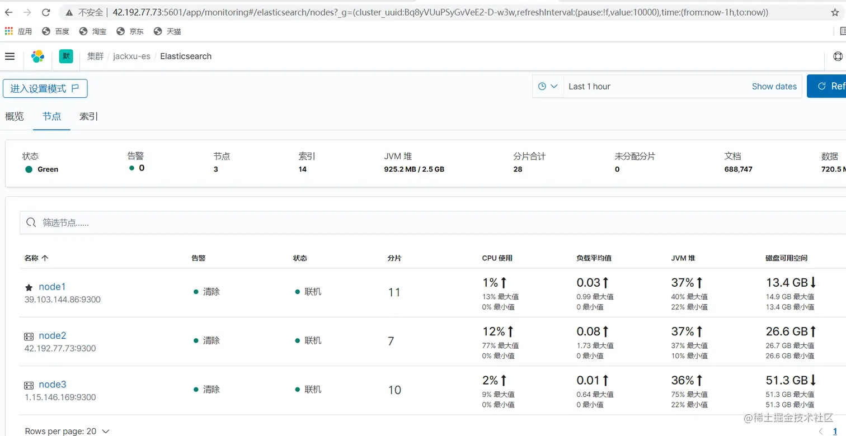Bookmark this page with the star icon

pos(835,12)
